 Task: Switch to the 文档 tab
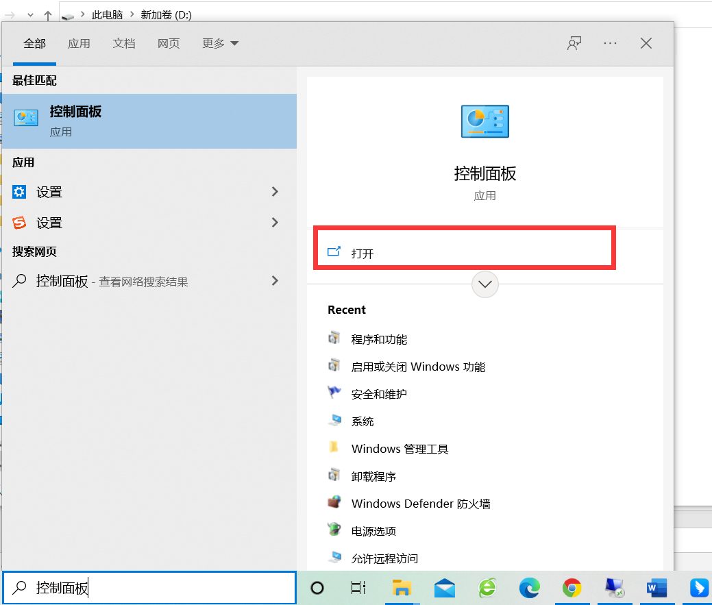point(124,43)
